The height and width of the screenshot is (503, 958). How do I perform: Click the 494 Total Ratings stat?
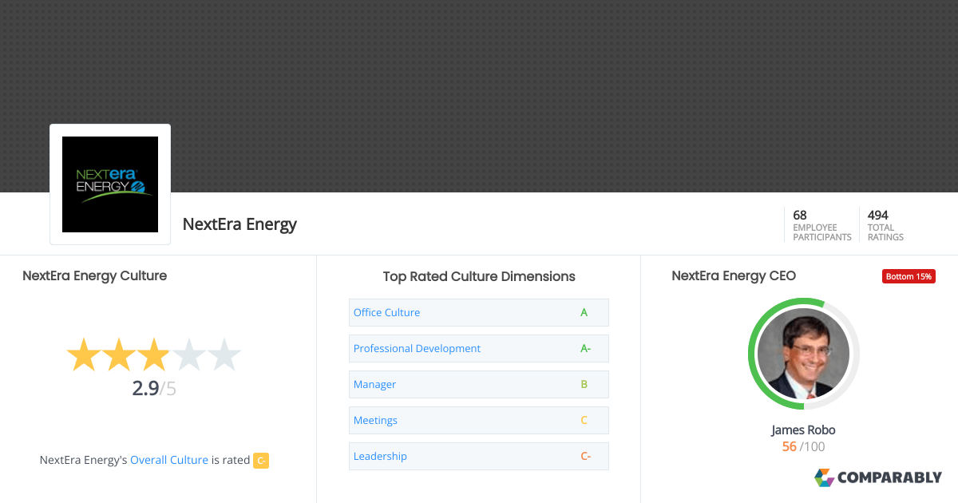(x=885, y=225)
